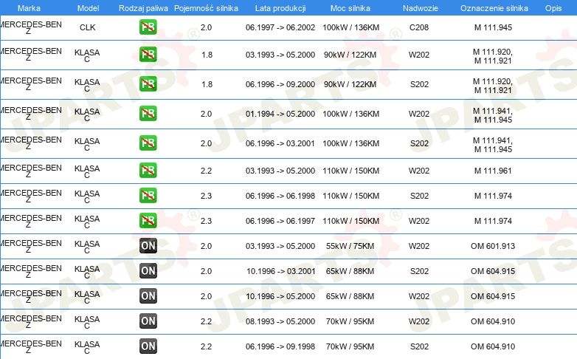
Task: Click the 2.3 capacity in the 06.1996 -> 06.1997 row
Action: [206, 221]
